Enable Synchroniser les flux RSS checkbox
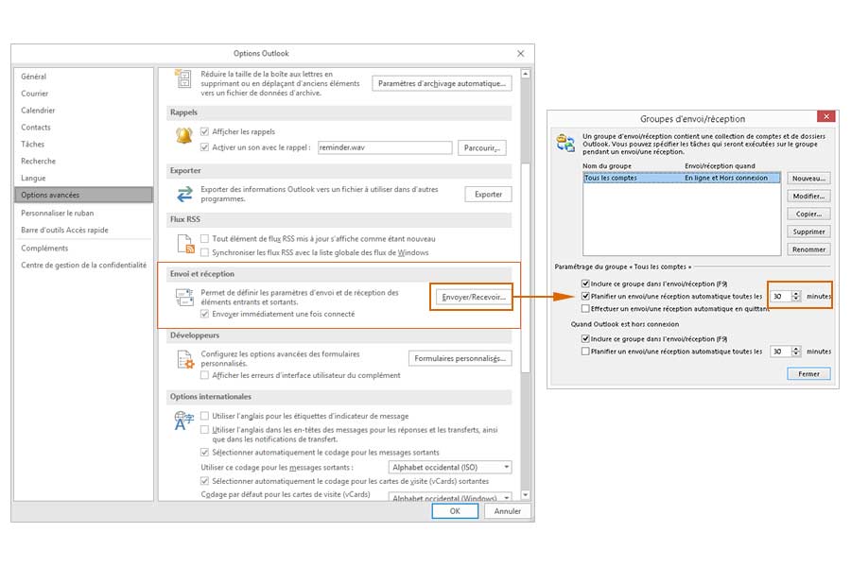This screenshot has width=851, height=567. 204,252
